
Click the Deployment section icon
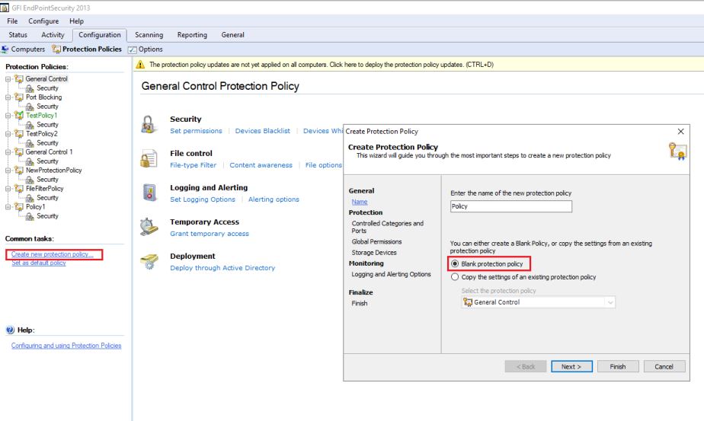(149, 261)
